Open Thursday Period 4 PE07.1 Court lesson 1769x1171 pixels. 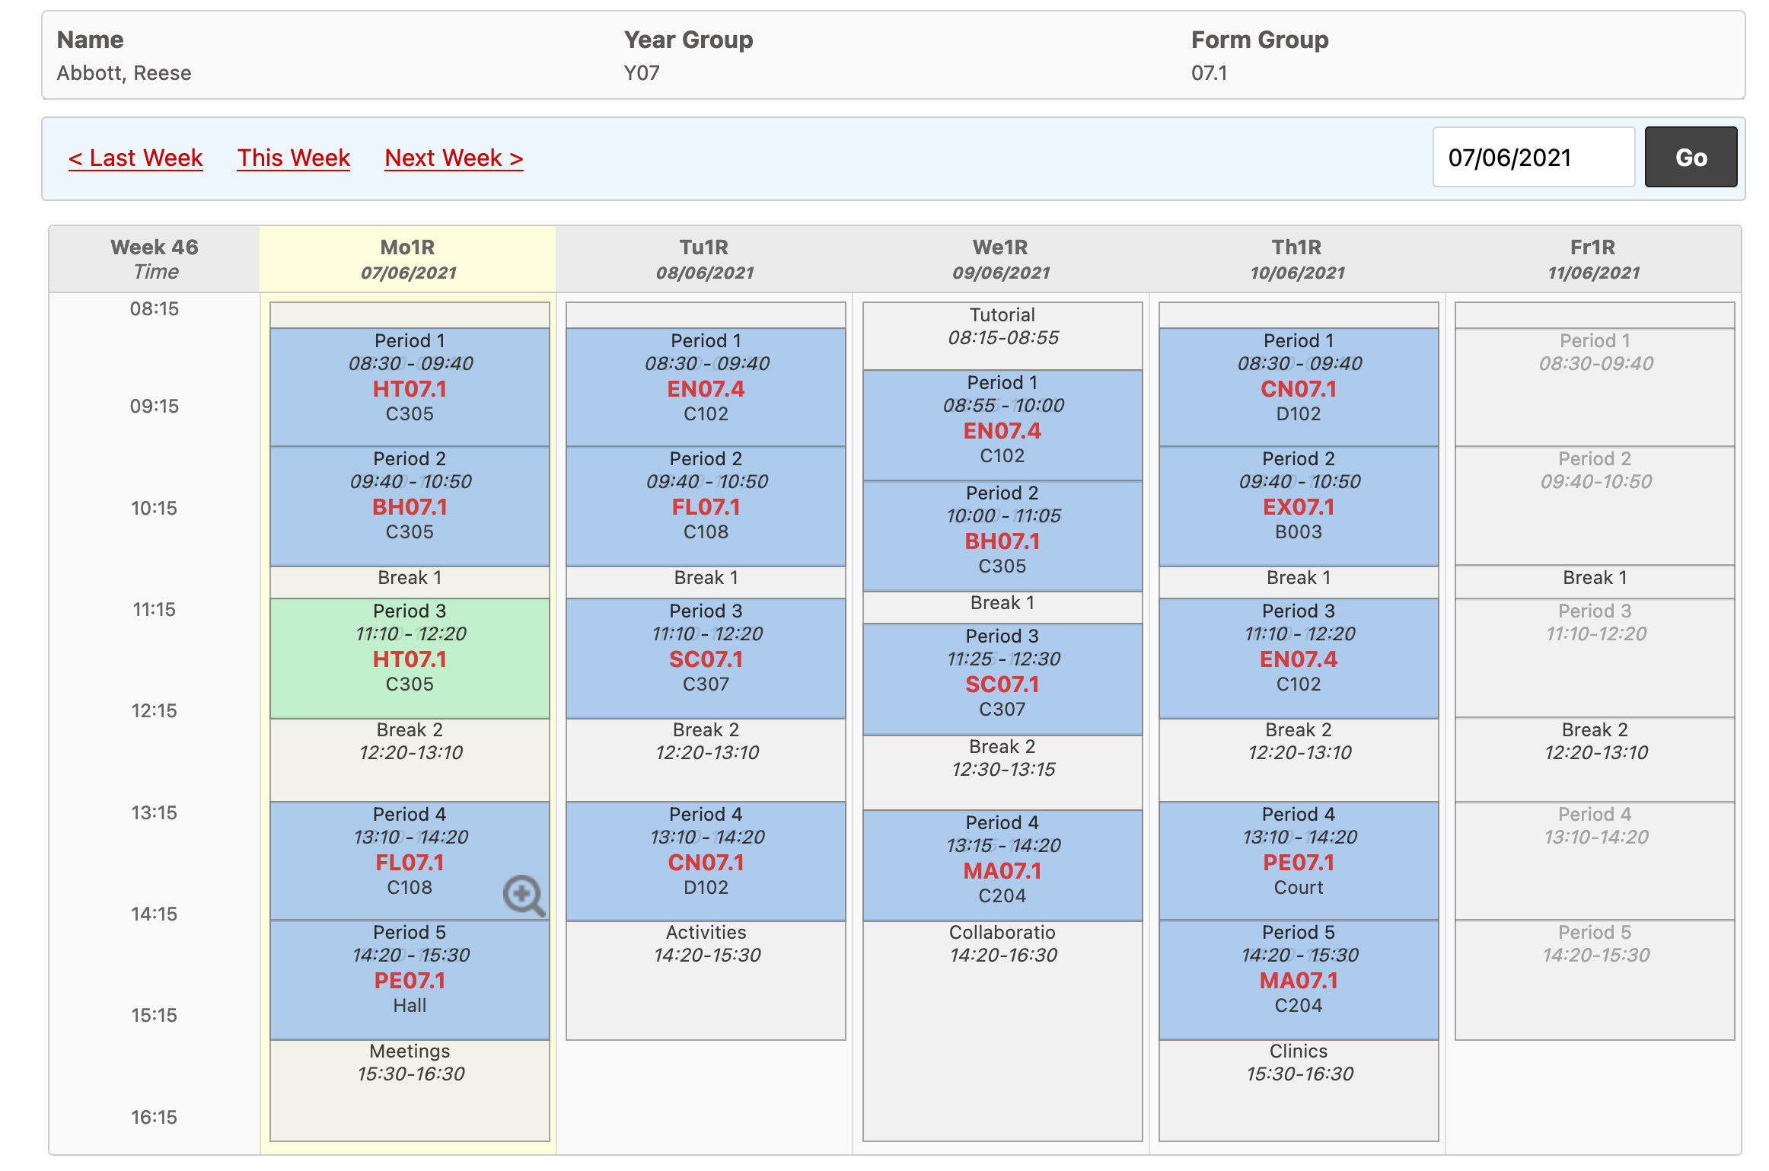tap(1298, 862)
